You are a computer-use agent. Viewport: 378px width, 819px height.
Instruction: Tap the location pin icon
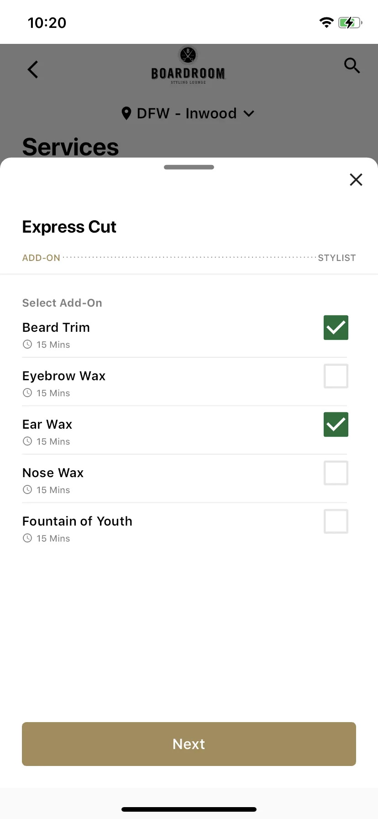click(127, 113)
